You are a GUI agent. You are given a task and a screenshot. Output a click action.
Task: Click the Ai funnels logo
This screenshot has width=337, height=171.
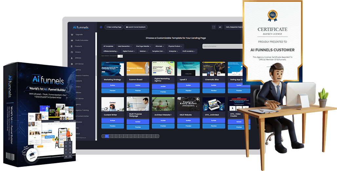(81, 27)
